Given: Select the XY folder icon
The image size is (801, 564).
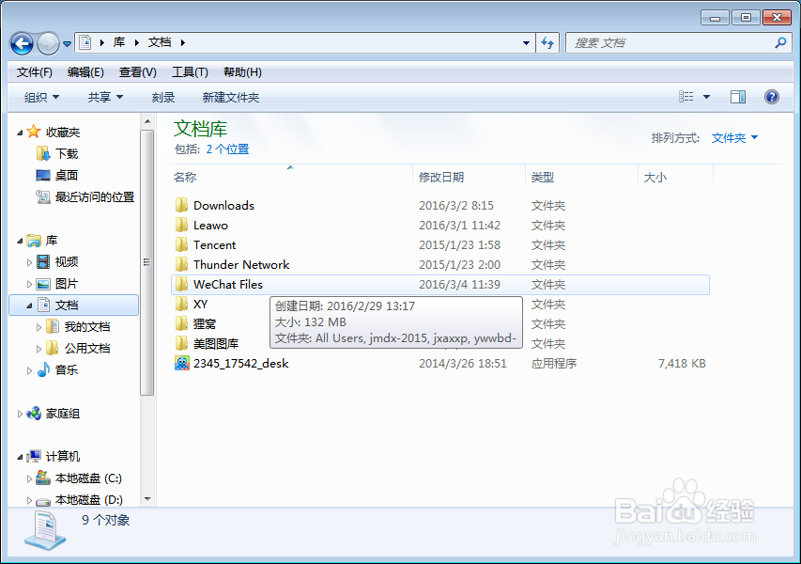Looking at the screenshot, I should (x=181, y=305).
